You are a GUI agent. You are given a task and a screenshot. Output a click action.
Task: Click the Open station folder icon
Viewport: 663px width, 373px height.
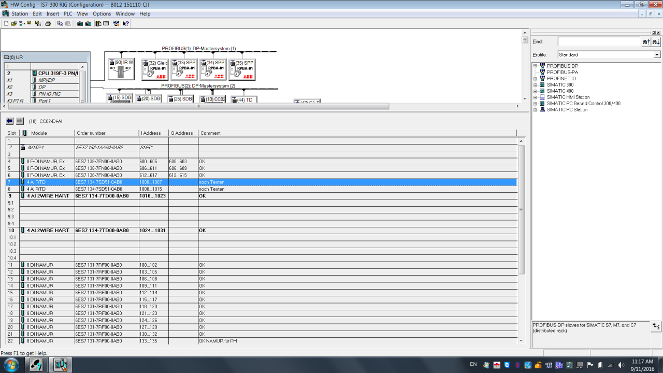pyautogui.click(x=14, y=23)
